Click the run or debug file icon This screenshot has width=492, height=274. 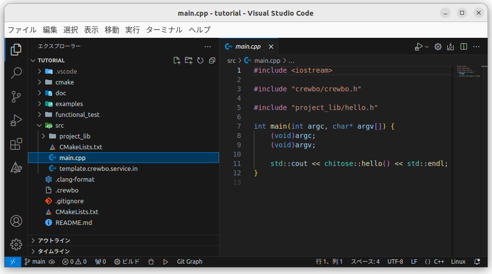pos(418,47)
